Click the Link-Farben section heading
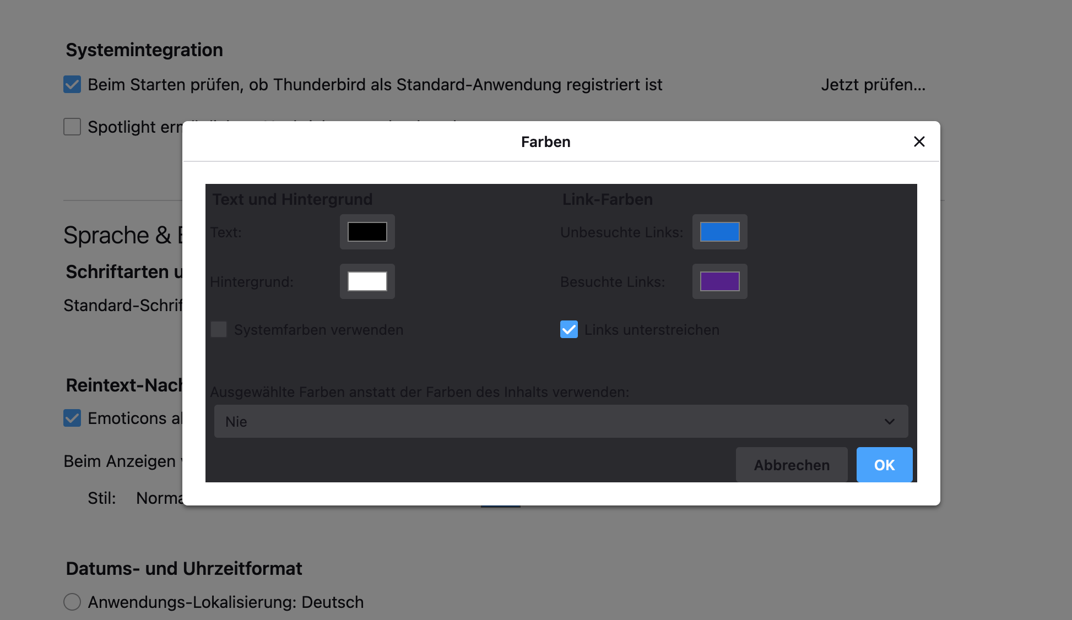Image resolution: width=1072 pixels, height=620 pixels. pos(607,199)
